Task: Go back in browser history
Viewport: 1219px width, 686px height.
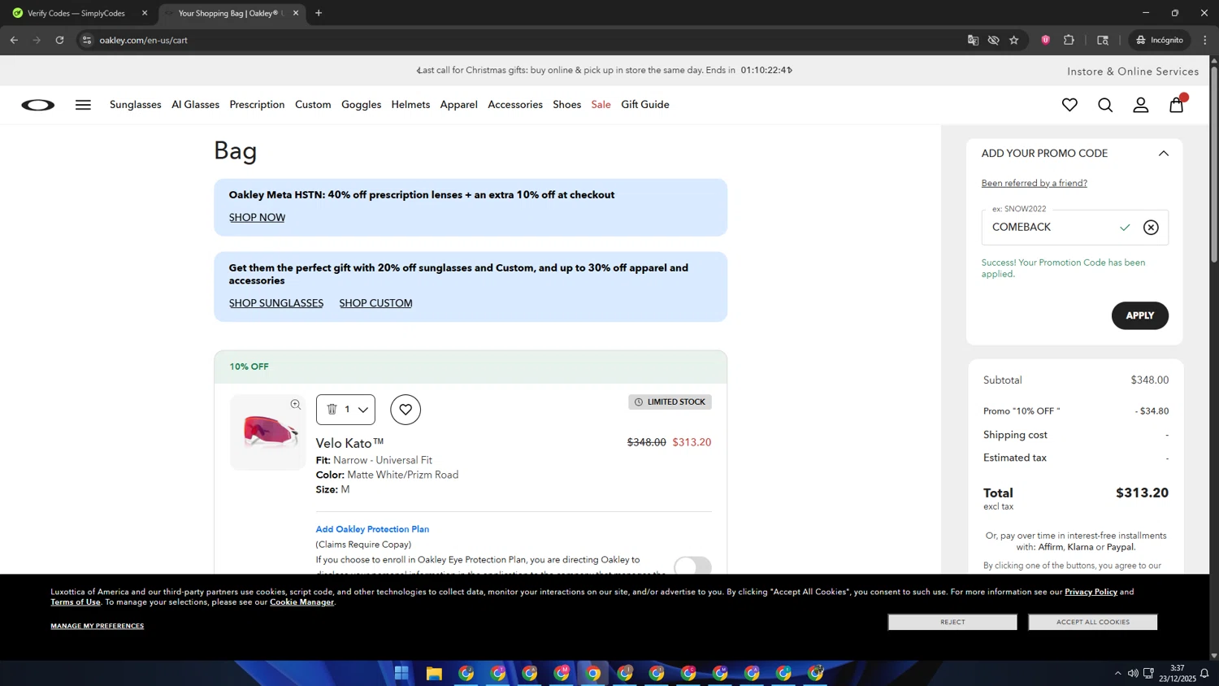Action: point(14,40)
